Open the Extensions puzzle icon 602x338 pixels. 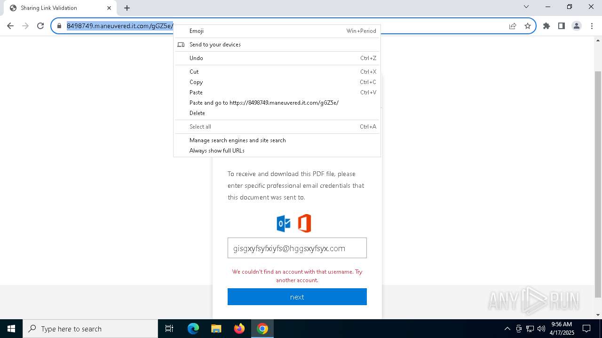(x=547, y=26)
